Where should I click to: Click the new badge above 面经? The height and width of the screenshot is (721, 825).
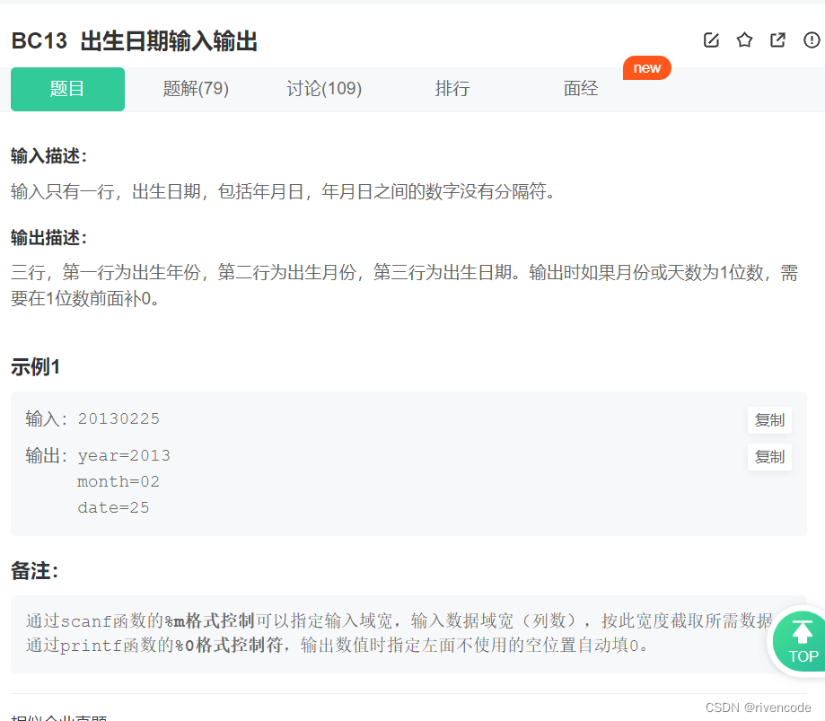646,68
